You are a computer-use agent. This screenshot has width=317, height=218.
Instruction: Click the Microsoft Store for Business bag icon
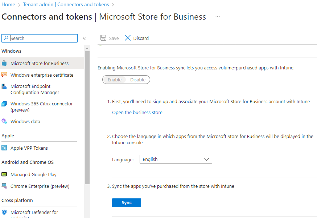pyautogui.click(x=4, y=63)
